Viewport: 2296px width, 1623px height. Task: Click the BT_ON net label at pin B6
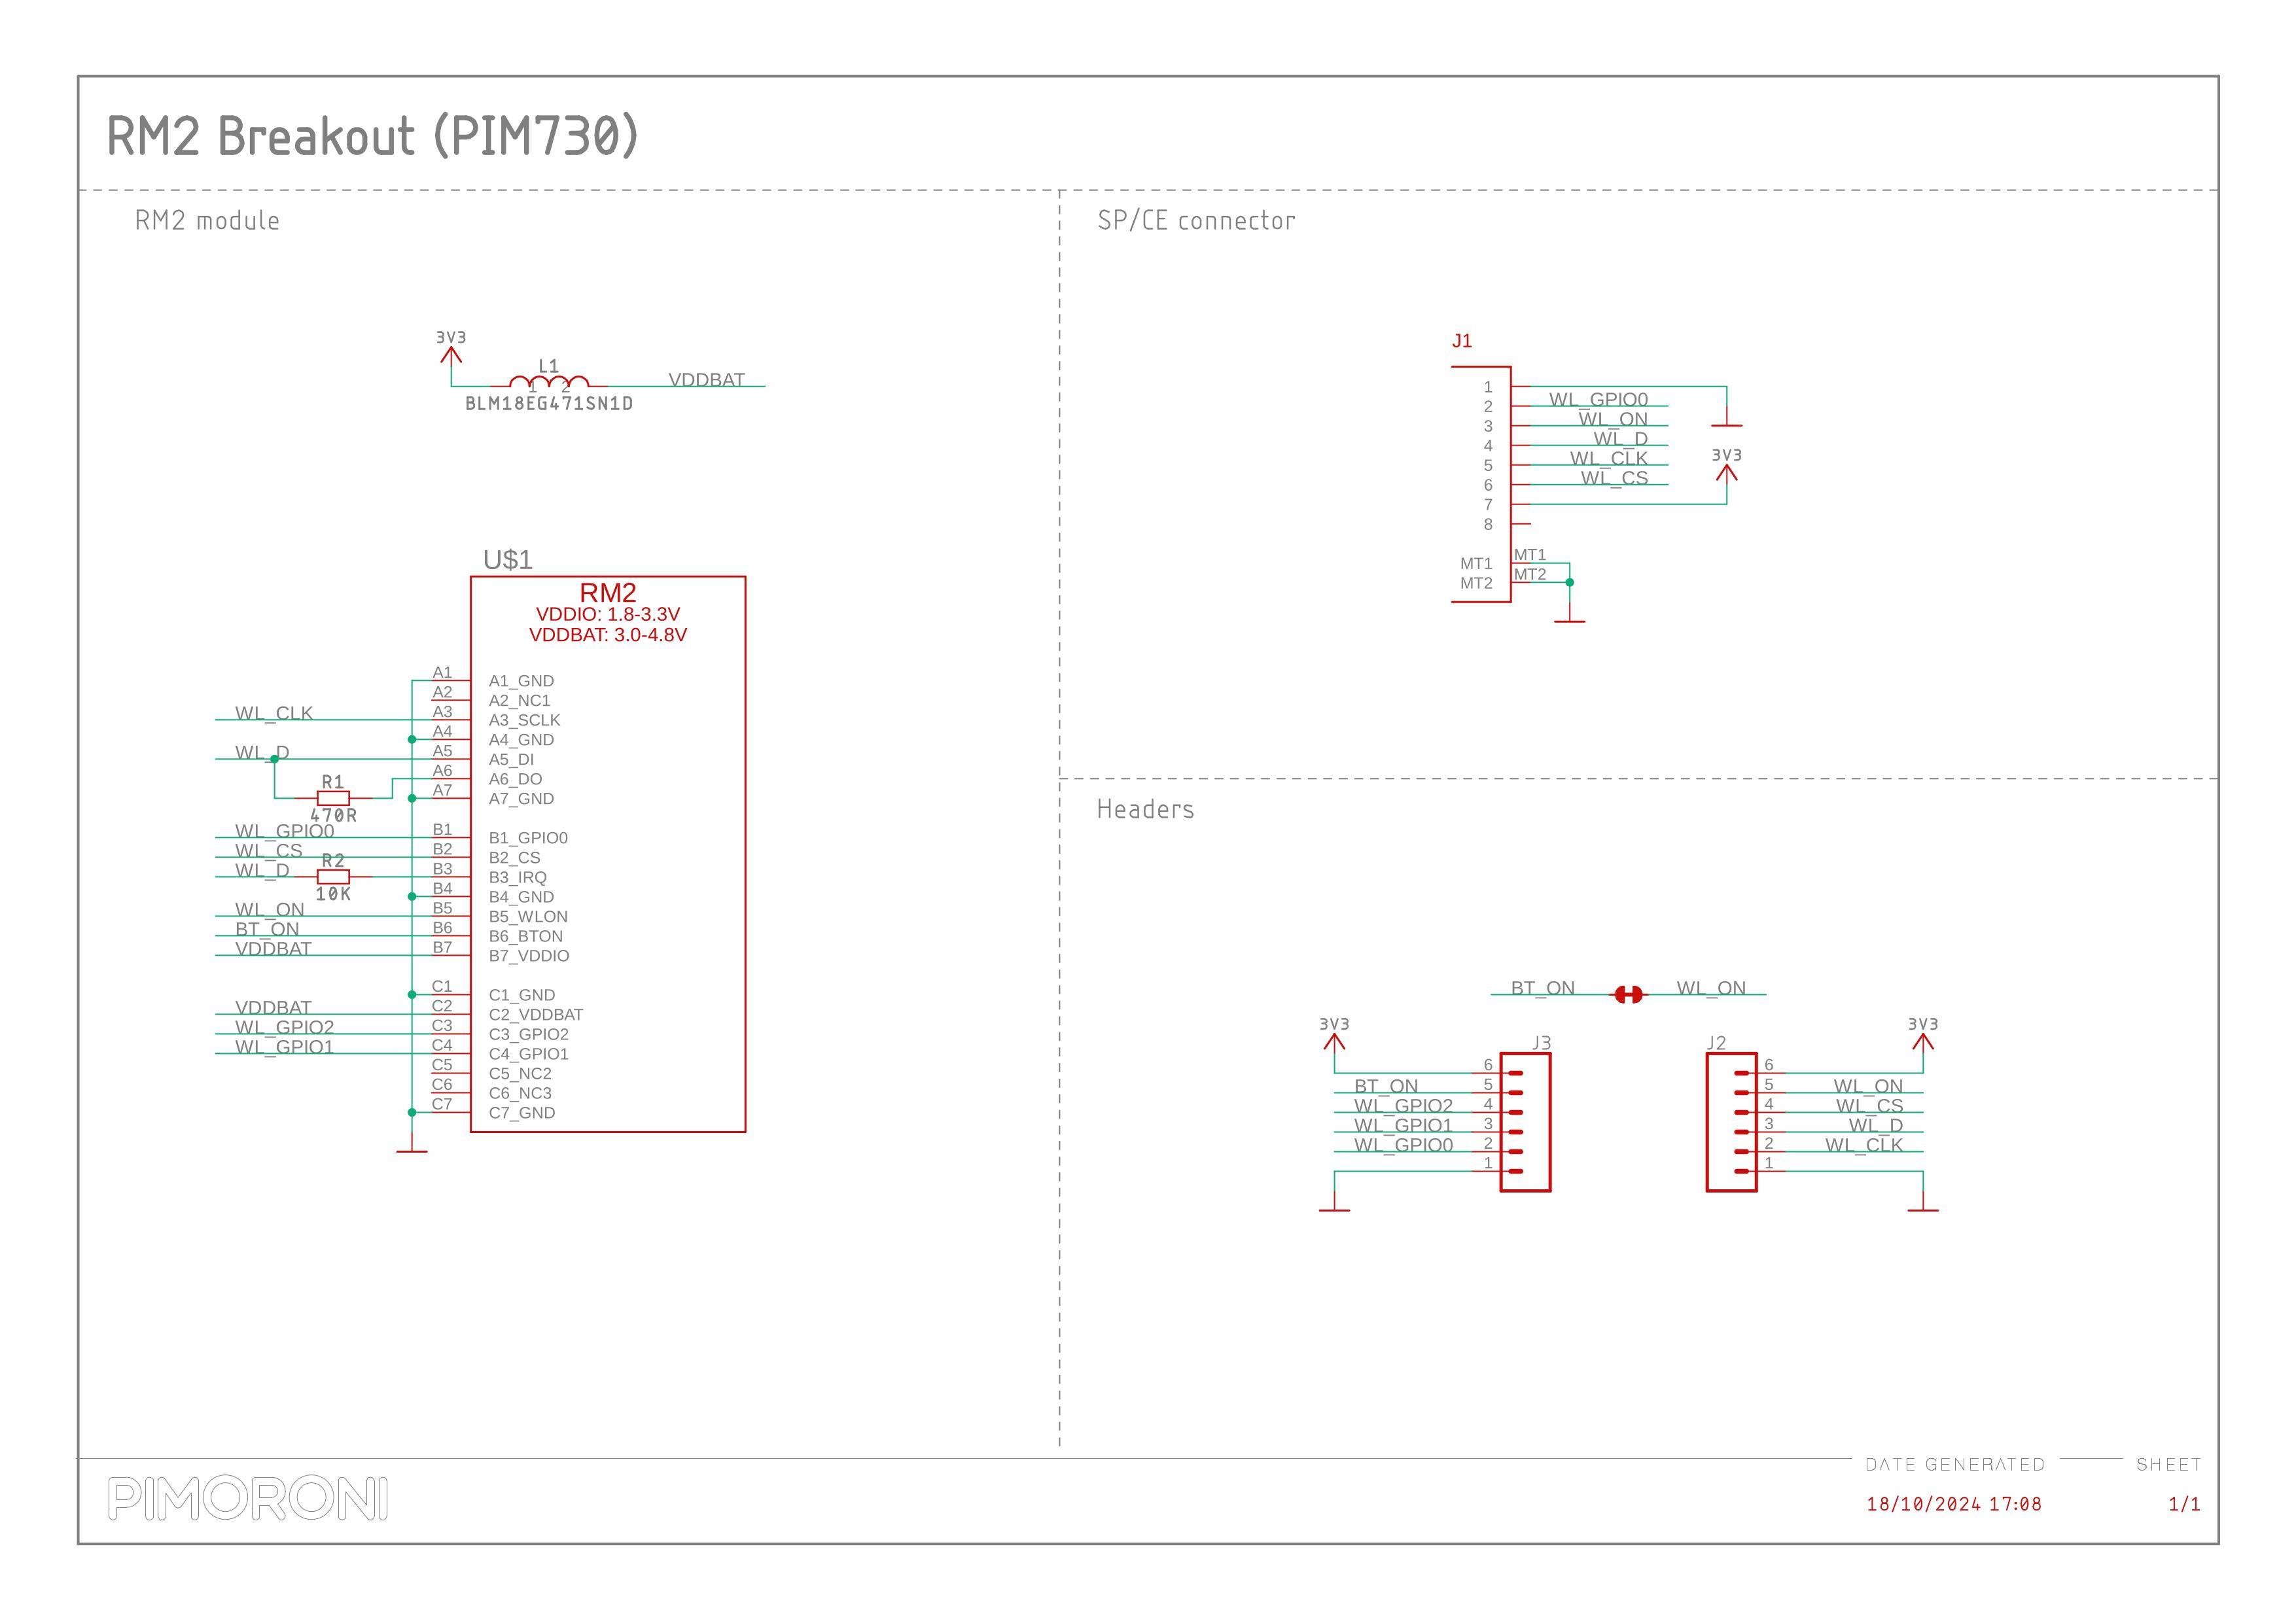pos(267,929)
